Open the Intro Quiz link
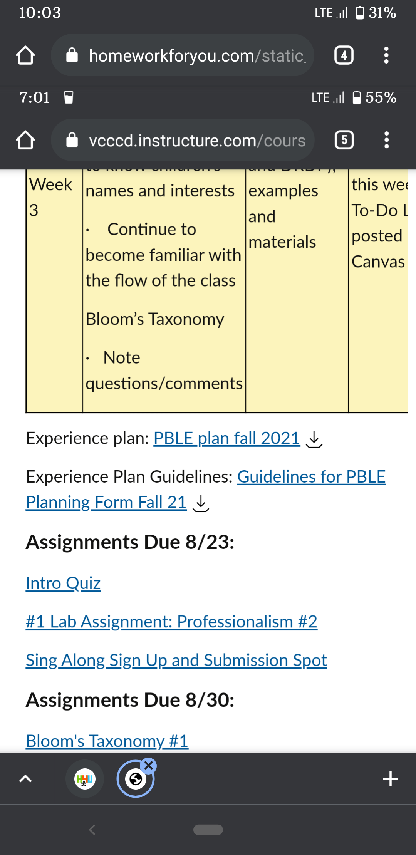 pos(63,583)
